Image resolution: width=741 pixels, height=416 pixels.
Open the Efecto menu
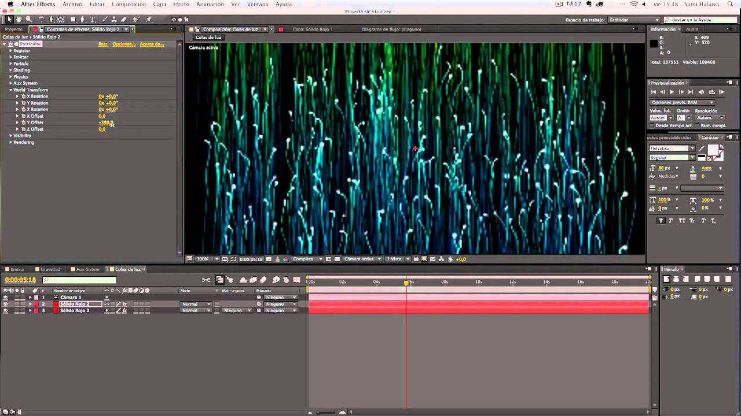click(181, 4)
